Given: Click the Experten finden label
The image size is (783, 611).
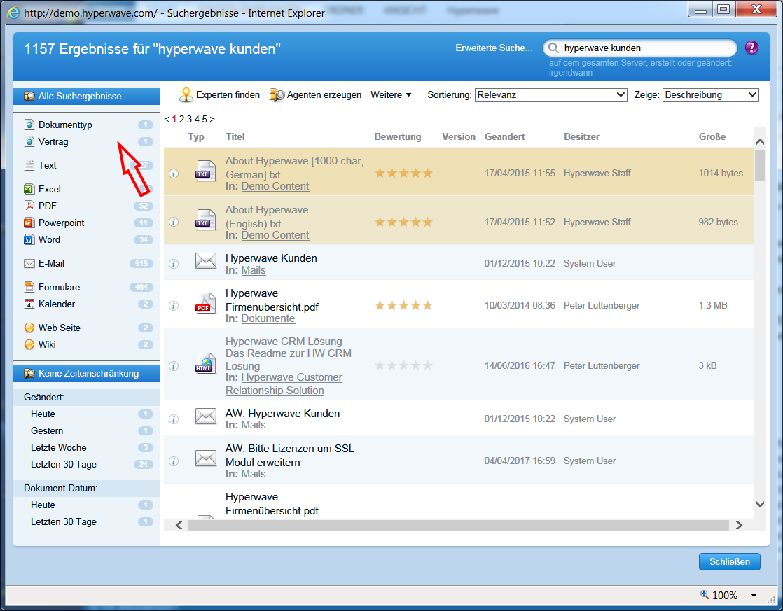Looking at the screenshot, I should (228, 95).
